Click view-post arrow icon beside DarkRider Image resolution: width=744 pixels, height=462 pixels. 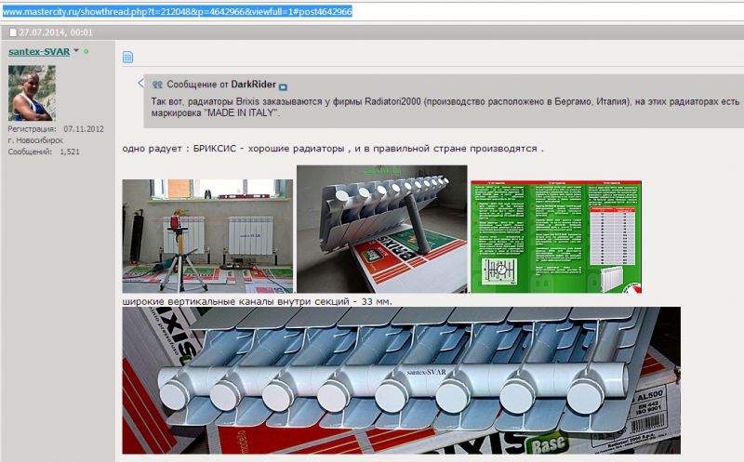284,85
